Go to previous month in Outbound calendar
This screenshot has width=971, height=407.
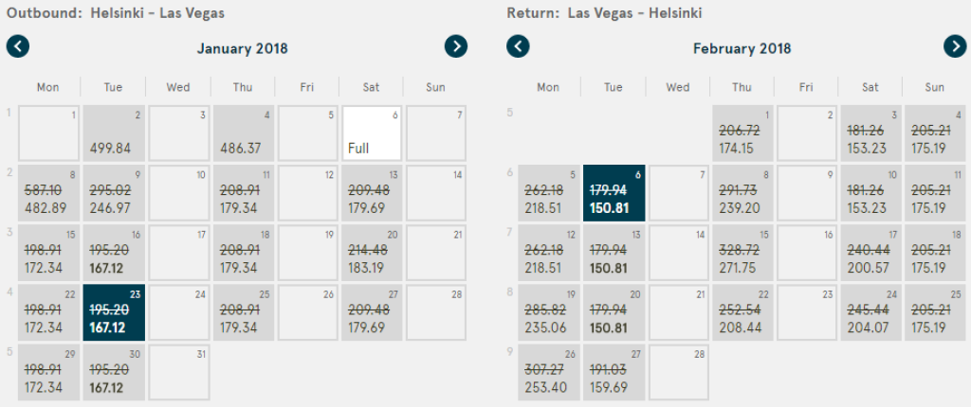pos(18,46)
